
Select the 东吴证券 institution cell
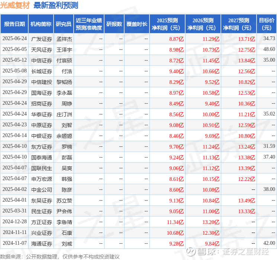[42, 200]
